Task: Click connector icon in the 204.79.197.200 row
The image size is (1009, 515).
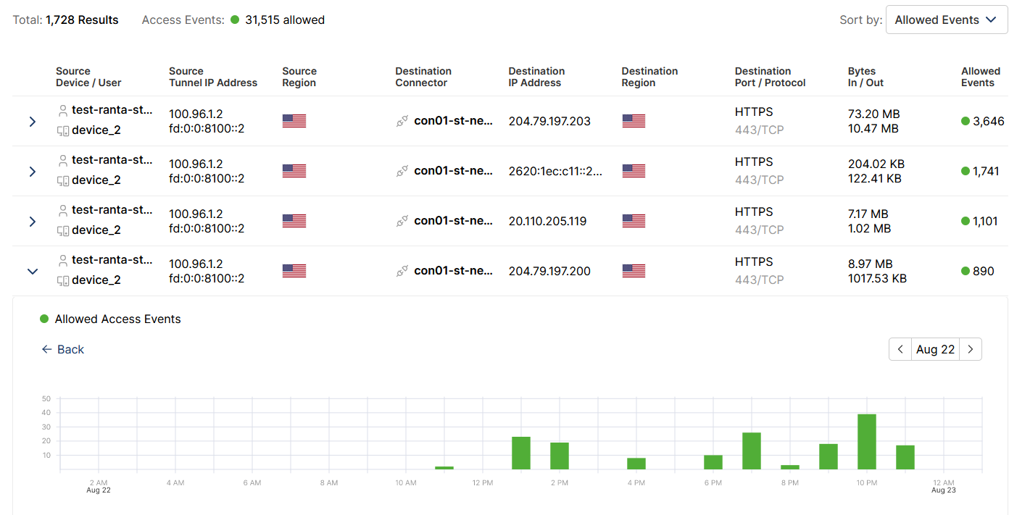Action: point(402,272)
